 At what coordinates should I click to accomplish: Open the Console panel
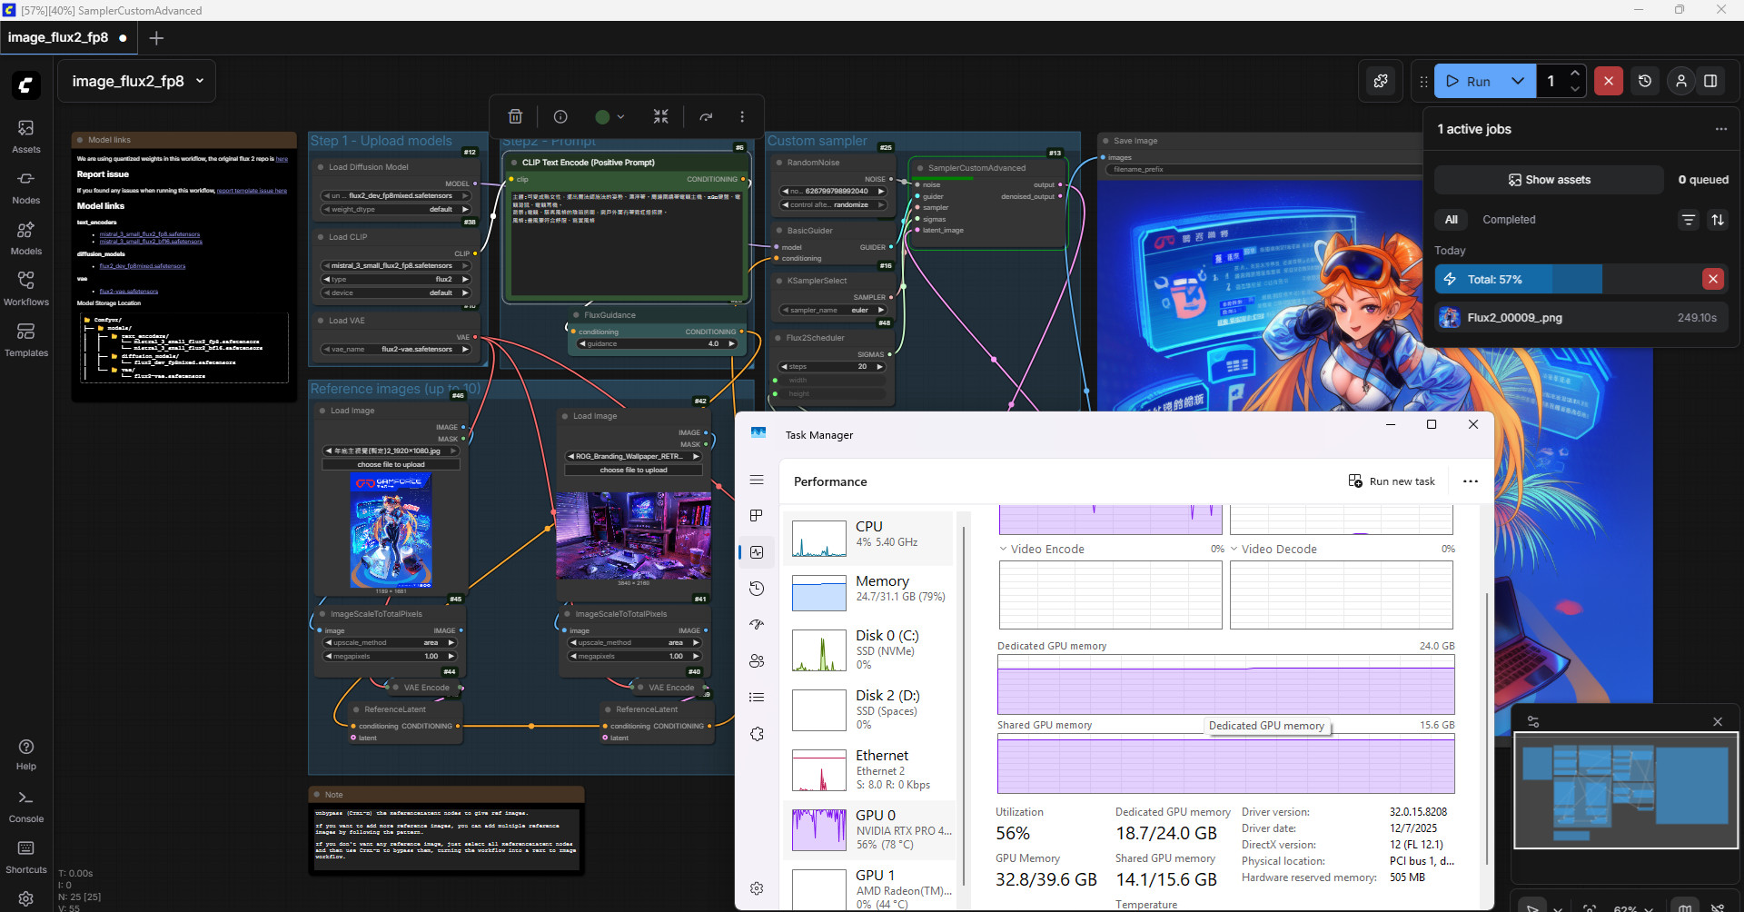point(25,805)
